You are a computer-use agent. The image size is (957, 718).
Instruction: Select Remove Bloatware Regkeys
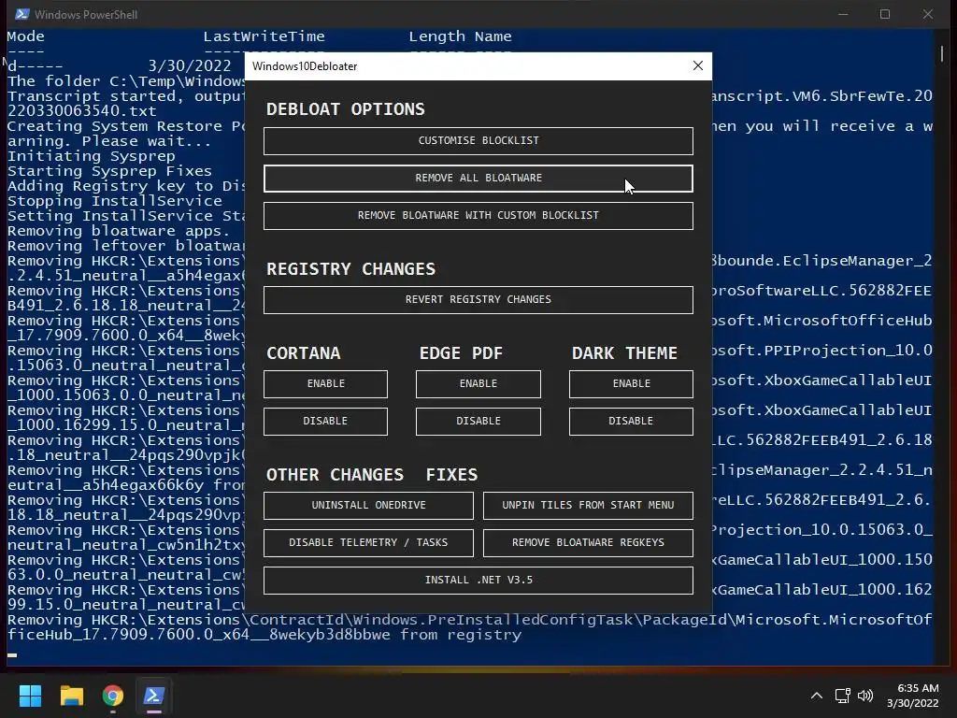pos(588,543)
